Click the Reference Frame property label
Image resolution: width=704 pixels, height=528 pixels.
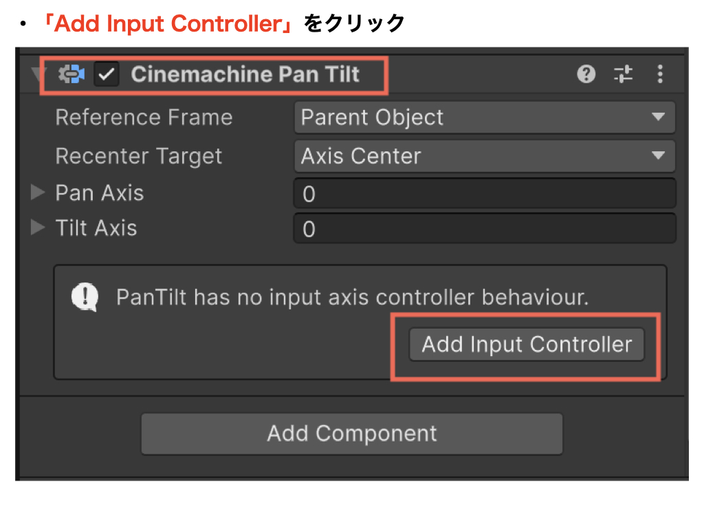144,118
